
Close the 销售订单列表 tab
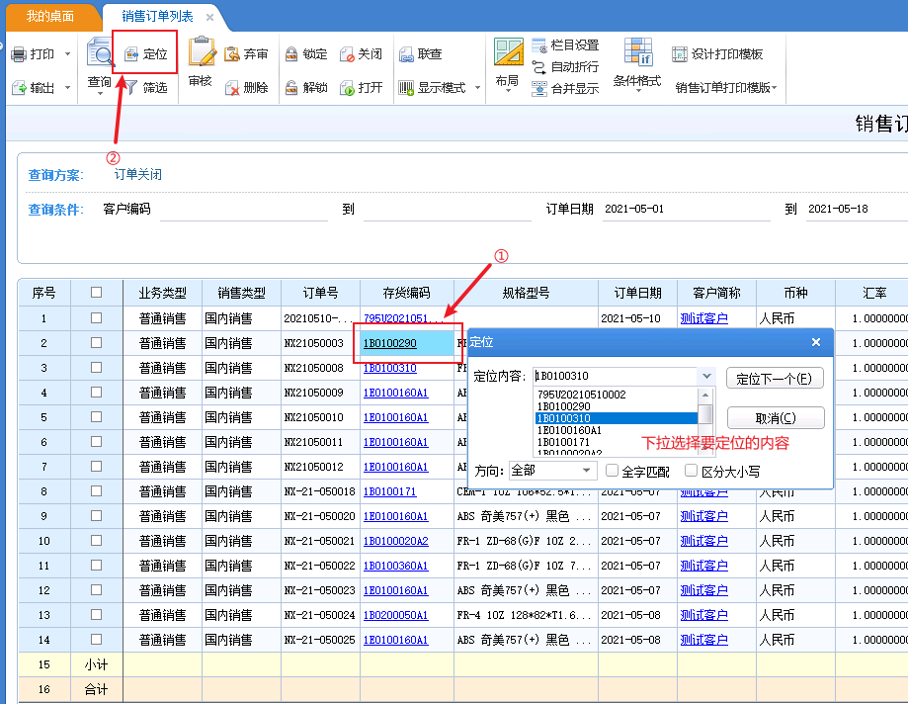(209, 18)
